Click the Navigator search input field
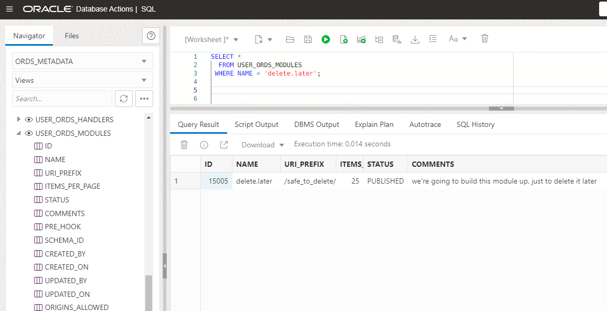 click(x=62, y=99)
